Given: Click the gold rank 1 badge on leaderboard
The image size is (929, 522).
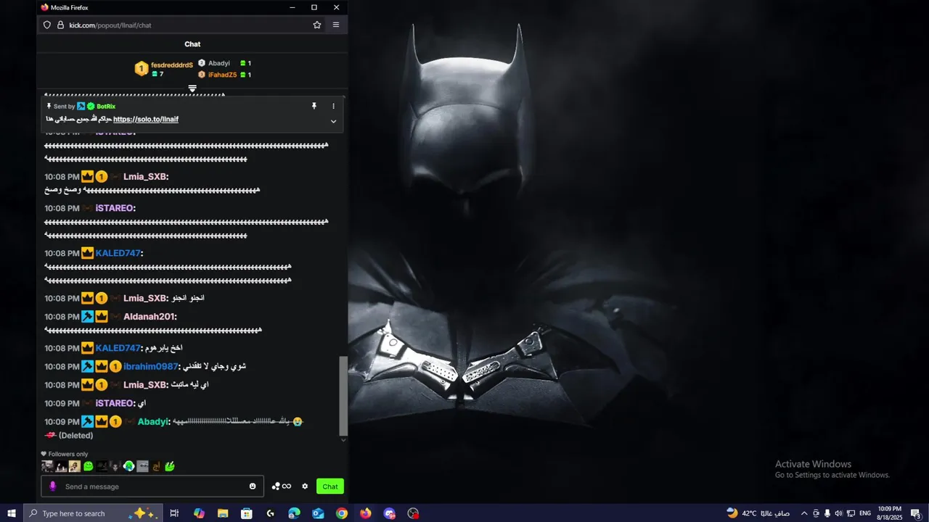Looking at the screenshot, I should click(x=142, y=69).
